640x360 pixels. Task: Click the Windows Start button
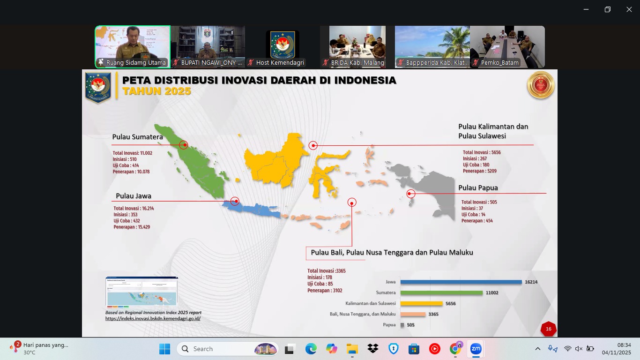point(164,349)
